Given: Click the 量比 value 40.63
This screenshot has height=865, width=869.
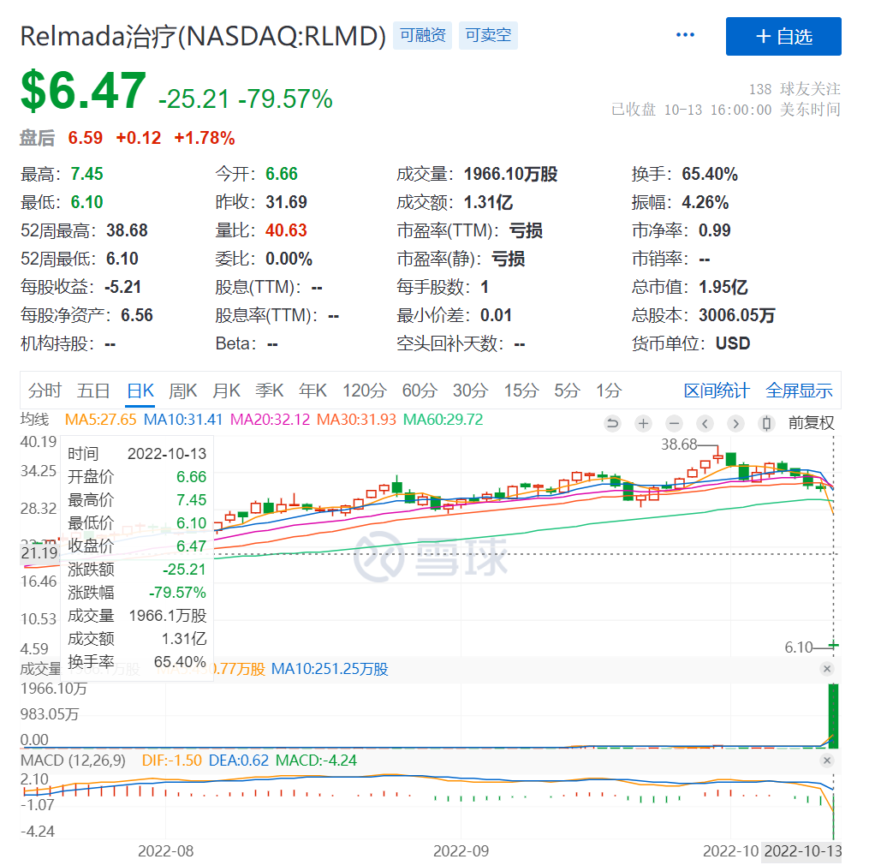Looking at the screenshot, I should coord(286,230).
